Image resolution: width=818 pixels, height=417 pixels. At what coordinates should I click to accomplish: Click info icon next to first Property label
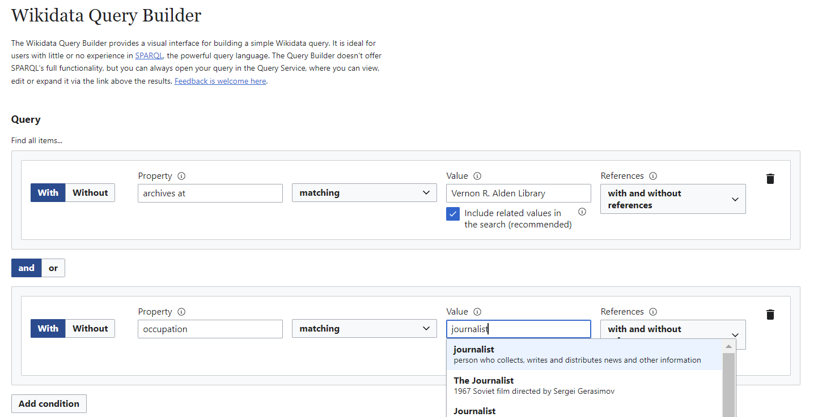point(181,176)
